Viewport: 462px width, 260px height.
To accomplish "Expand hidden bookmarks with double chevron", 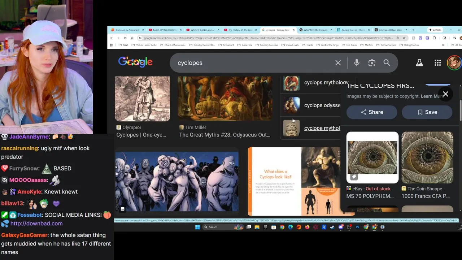I will pos(443,45).
